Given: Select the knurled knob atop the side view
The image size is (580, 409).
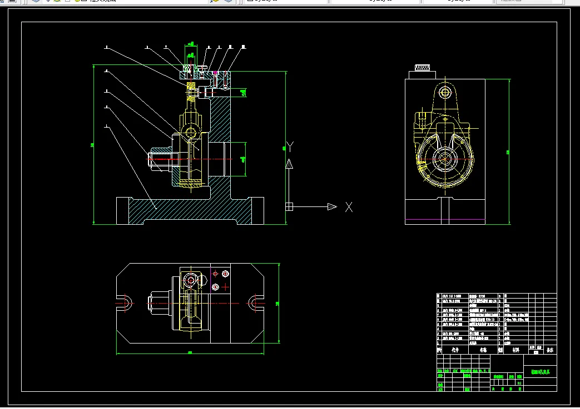Looking at the screenshot, I should click(x=422, y=68).
